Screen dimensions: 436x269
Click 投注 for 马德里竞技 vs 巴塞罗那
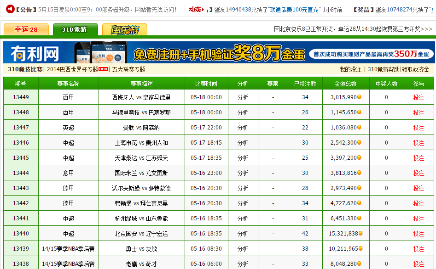tap(419, 112)
